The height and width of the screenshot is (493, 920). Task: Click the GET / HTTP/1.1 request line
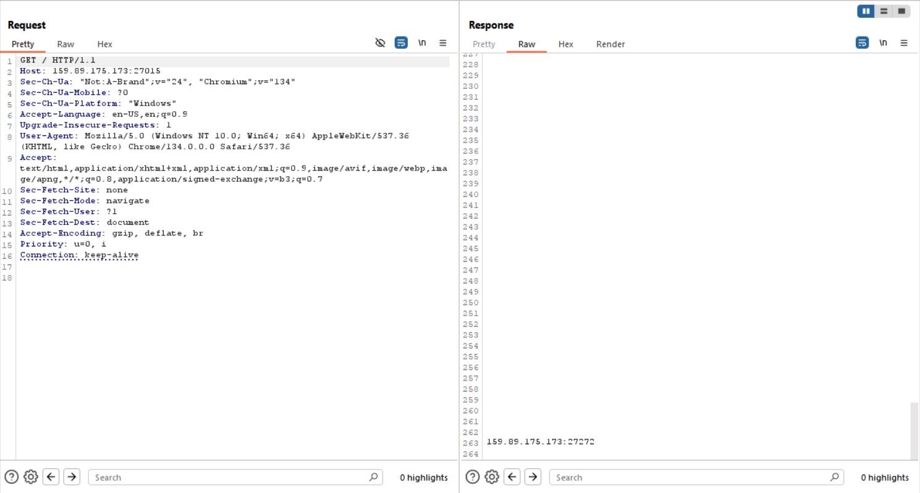tap(57, 60)
